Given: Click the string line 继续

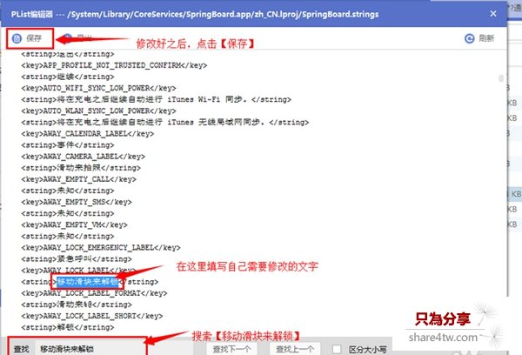Looking at the screenshot, I should [x=68, y=77].
